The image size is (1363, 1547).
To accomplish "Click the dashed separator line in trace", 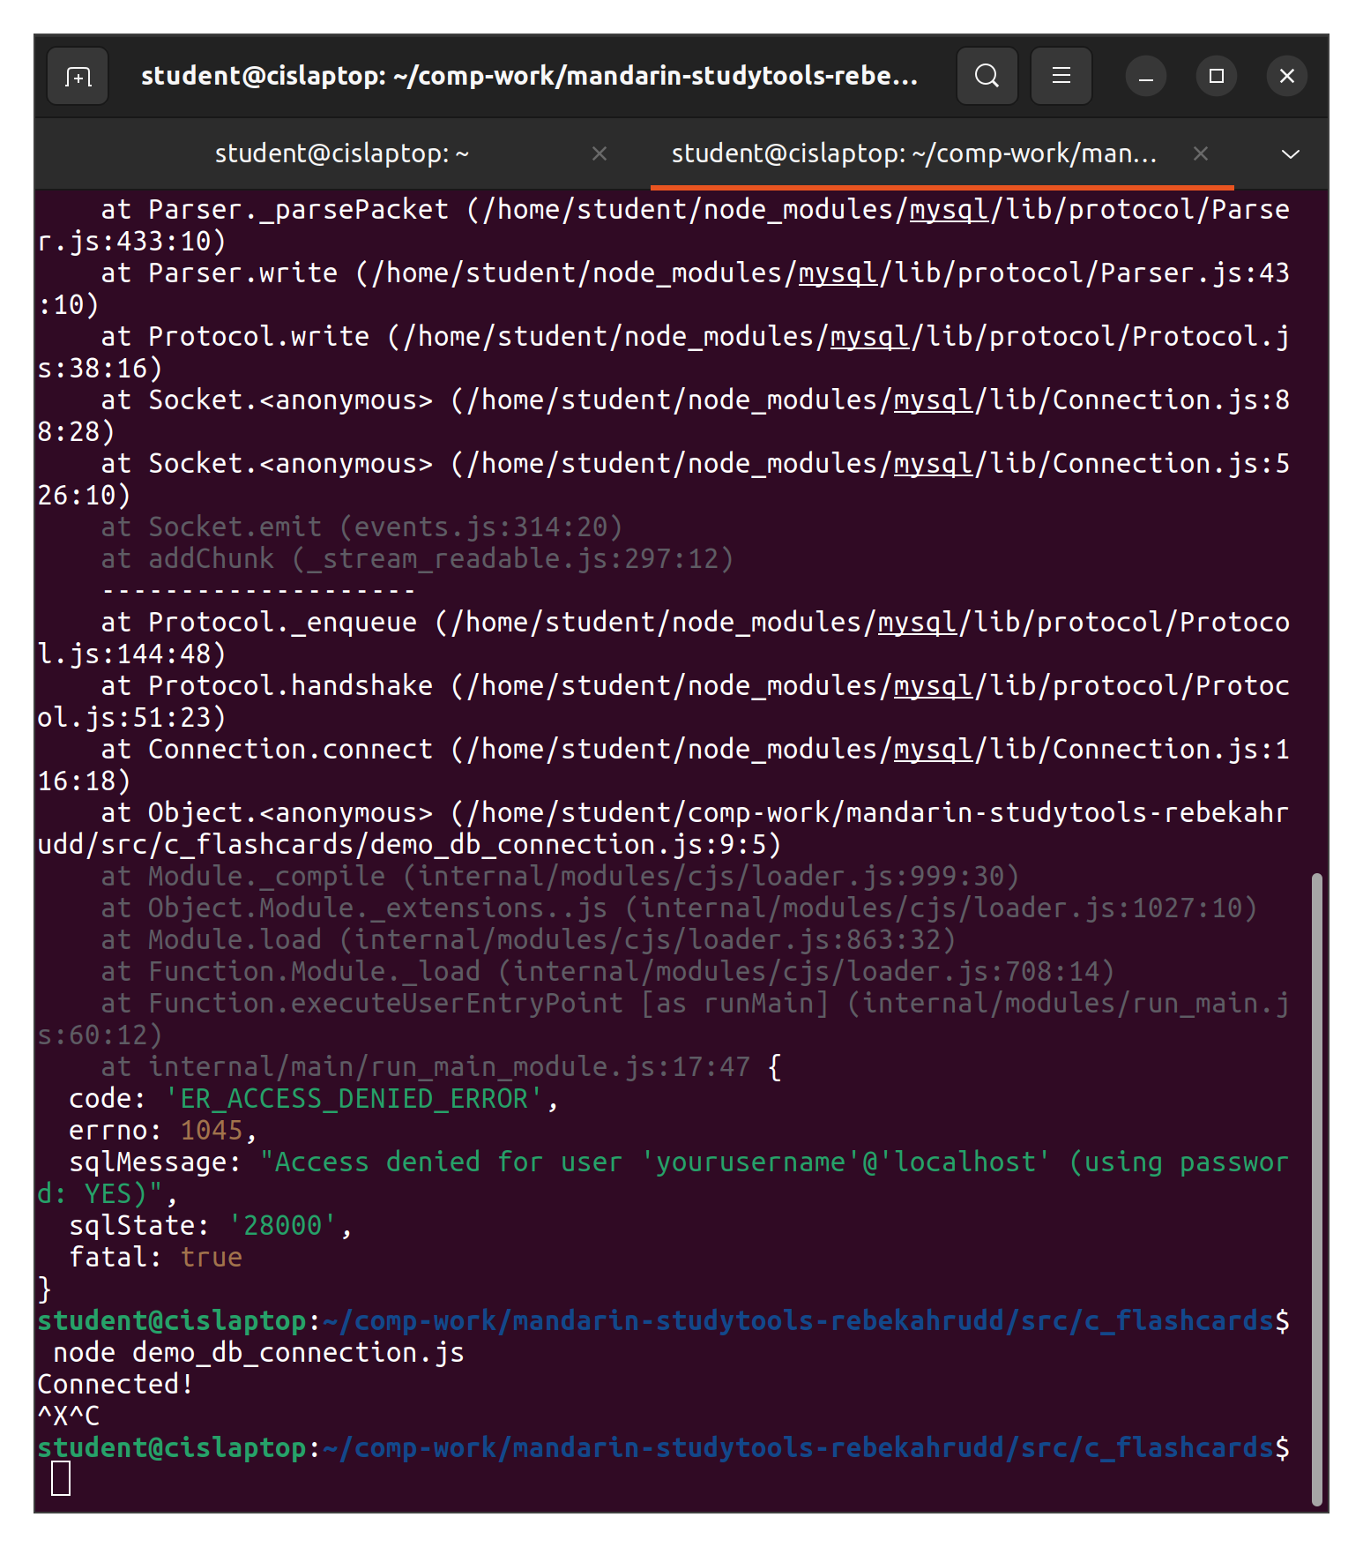I will [258, 591].
